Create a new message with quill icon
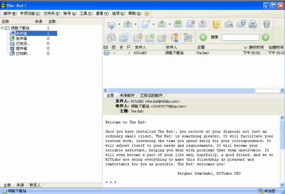The height and width of the screenshot is (194, 285). pos(146,24)
